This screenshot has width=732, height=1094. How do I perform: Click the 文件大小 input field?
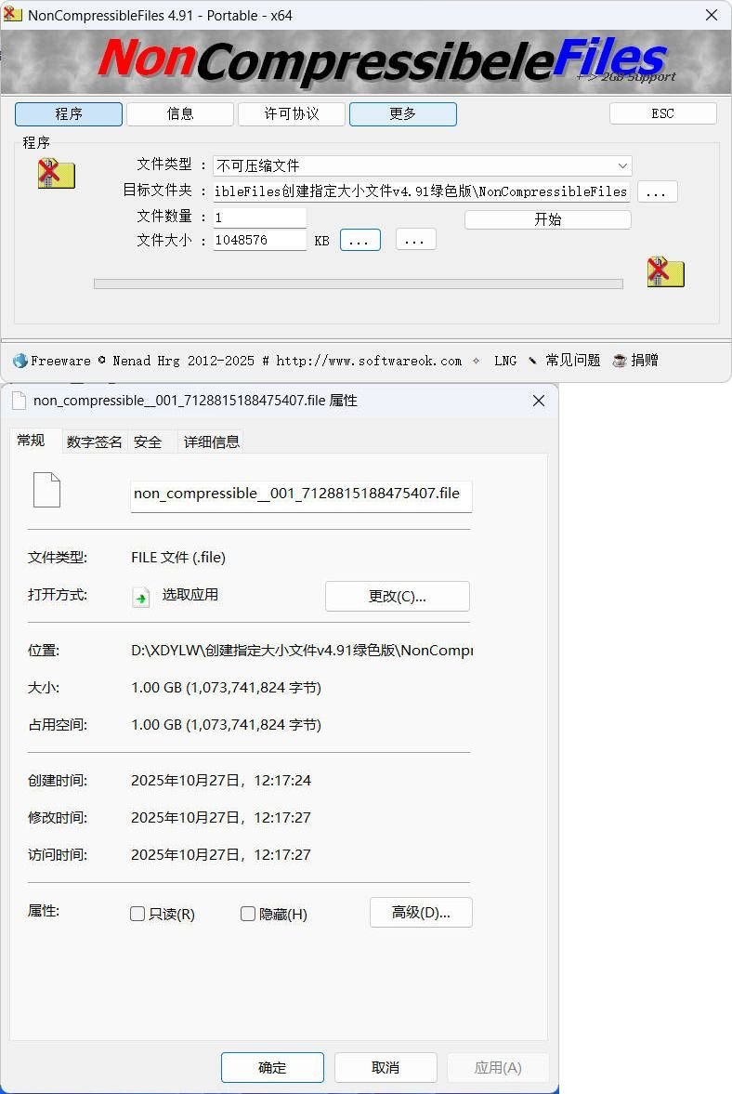(259, 240)
